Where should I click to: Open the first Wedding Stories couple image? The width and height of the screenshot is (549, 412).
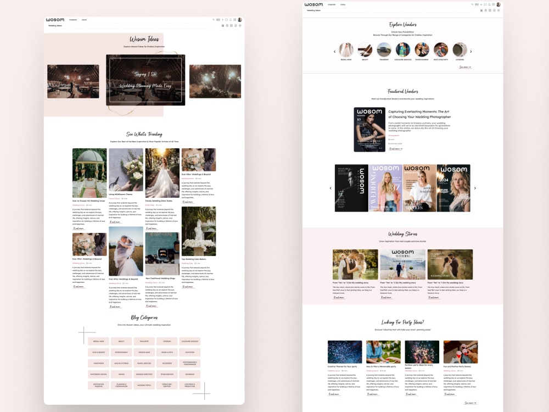[x=355, y=265]
